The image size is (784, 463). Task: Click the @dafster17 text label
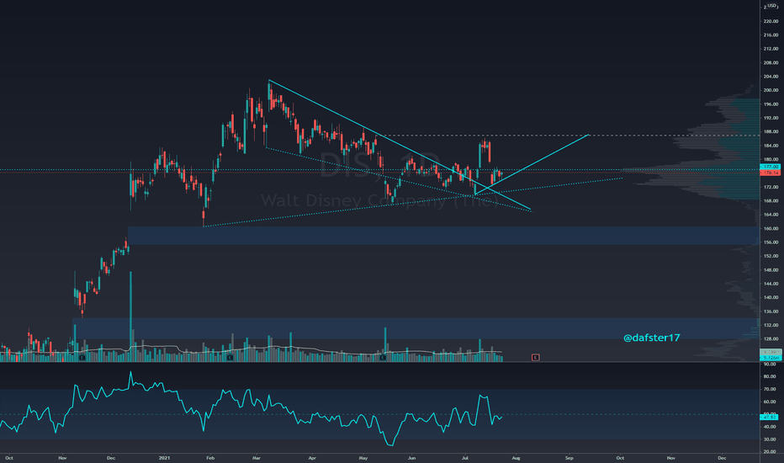click(651, 338)
